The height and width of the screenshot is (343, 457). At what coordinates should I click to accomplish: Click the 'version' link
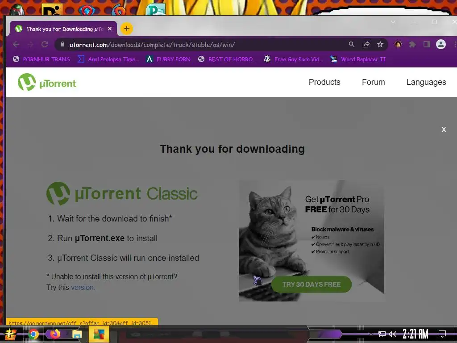coord(83,288)
